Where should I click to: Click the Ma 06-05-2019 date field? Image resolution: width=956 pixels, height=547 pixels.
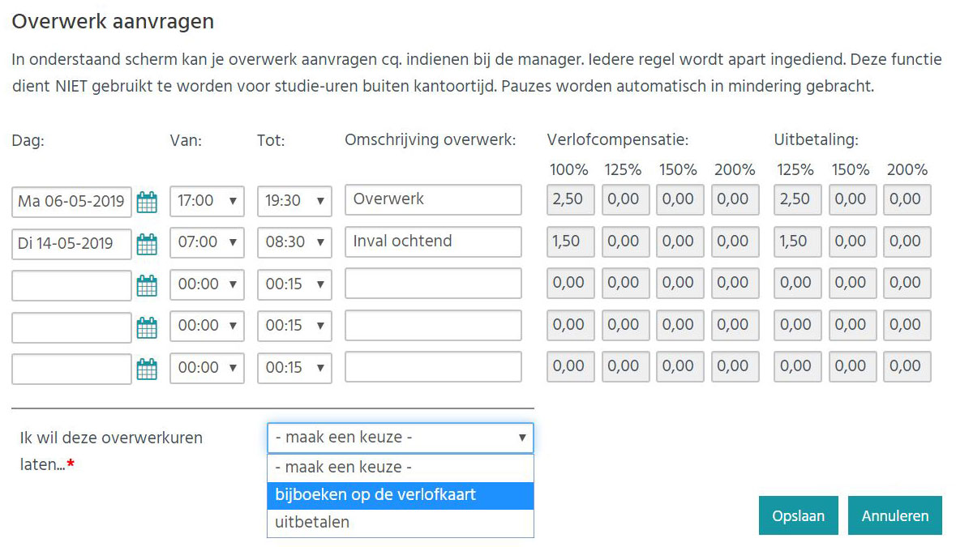pos(72,201)
